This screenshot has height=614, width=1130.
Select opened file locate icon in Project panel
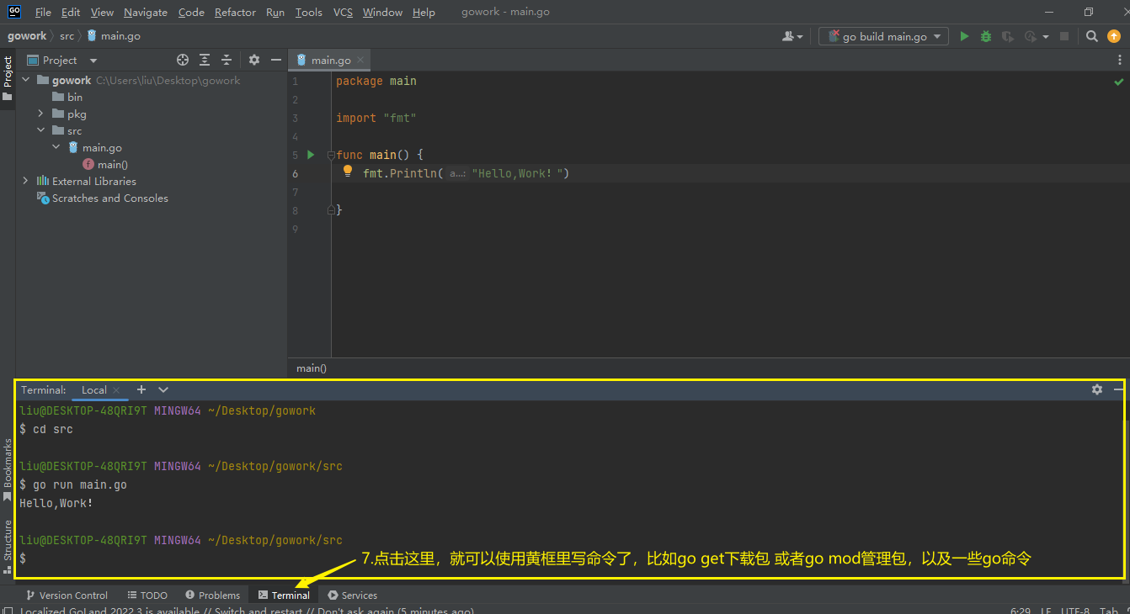coord(183,60)
